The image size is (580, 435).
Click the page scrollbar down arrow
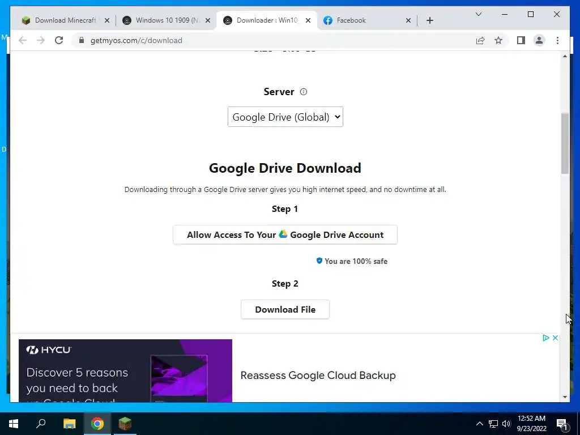(x=565, y=397)
